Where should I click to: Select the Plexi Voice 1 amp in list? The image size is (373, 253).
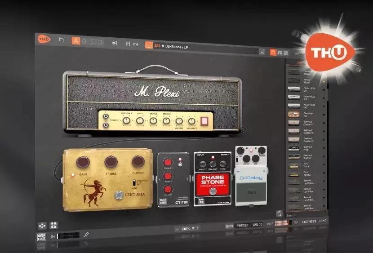[x=307, y=166]
